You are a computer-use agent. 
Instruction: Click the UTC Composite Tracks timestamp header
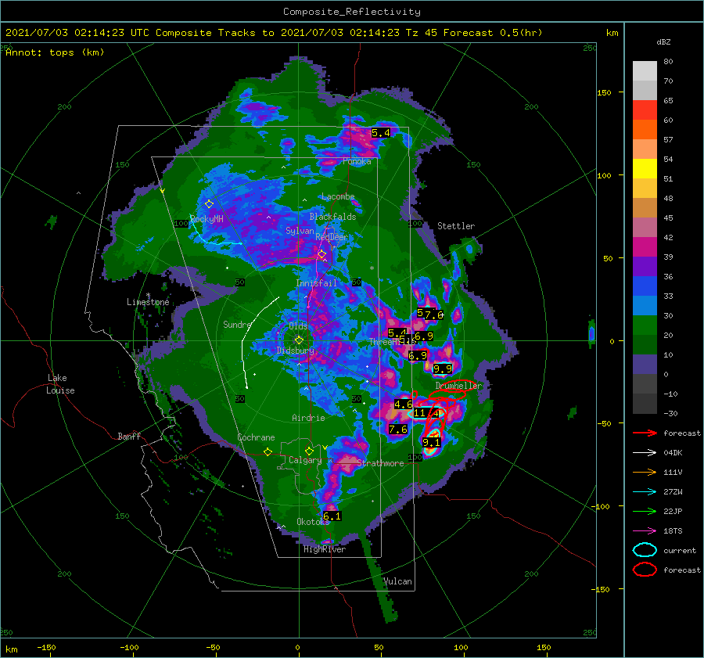[x=274, y=33]
